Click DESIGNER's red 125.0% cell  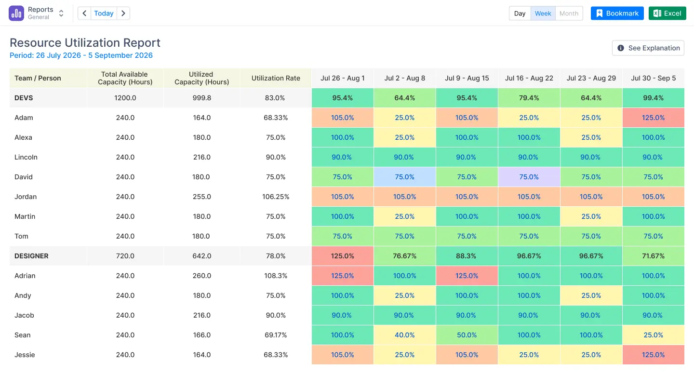click(342, 256)
